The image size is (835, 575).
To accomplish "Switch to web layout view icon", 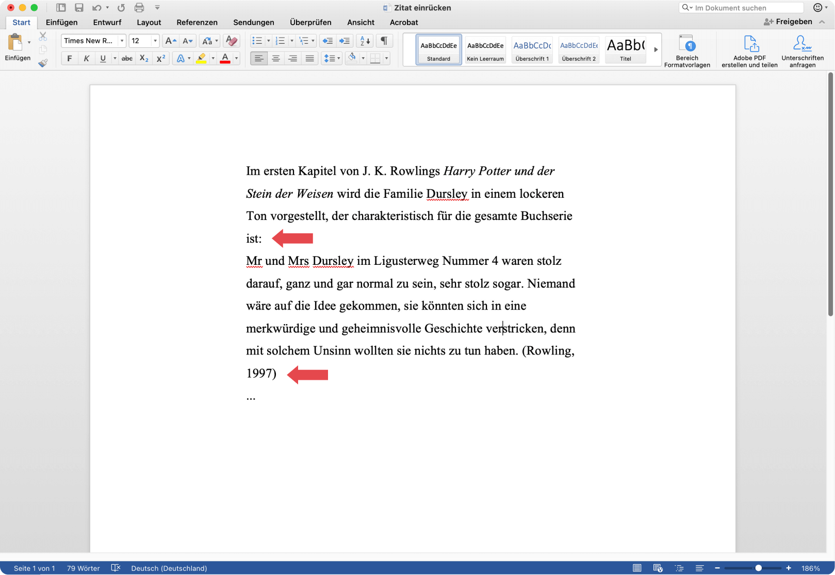I will 658,568.
